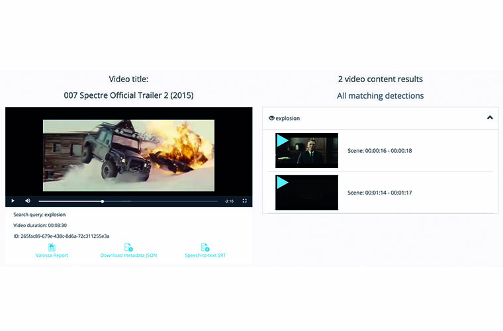Mute the video player volume
The width and height of the screenshot is (503, 331).
[x=28, y=201]
